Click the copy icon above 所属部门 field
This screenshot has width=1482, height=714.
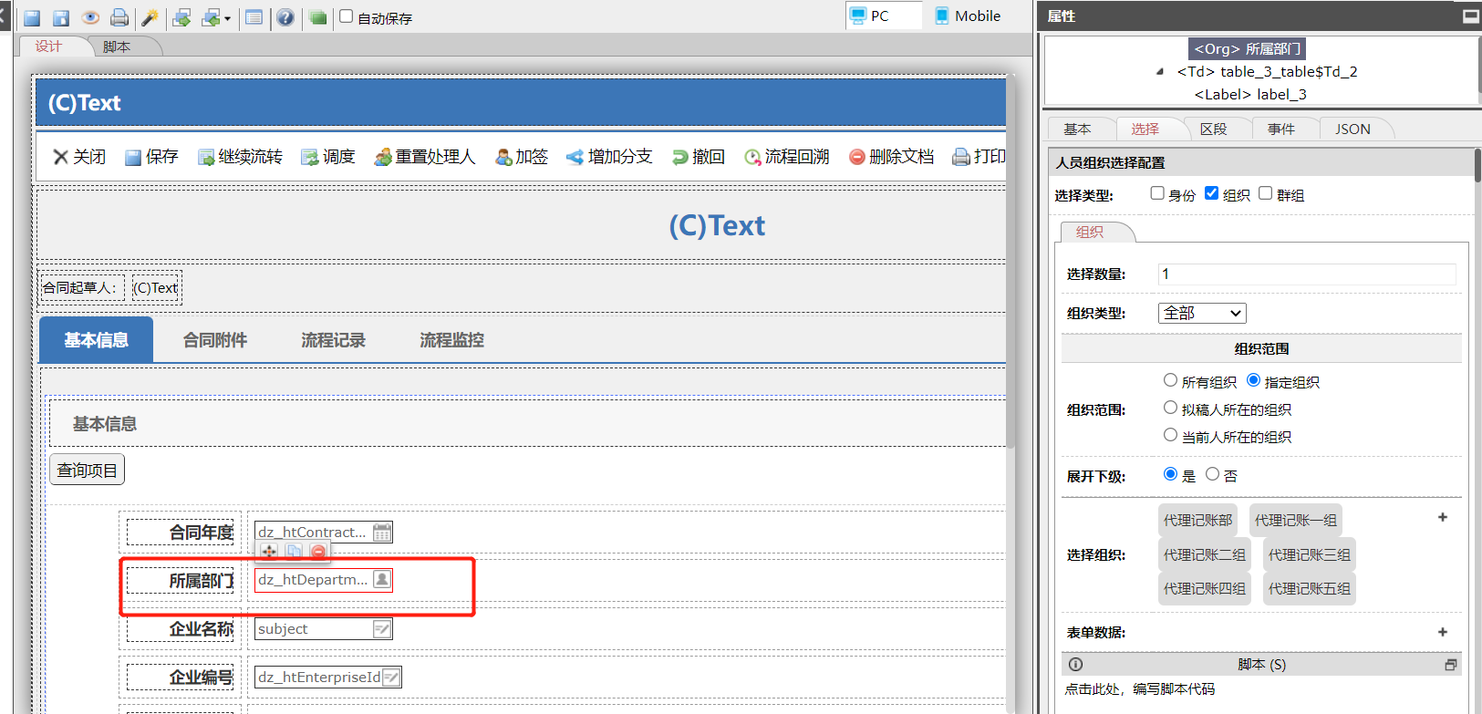pos(294,551)
